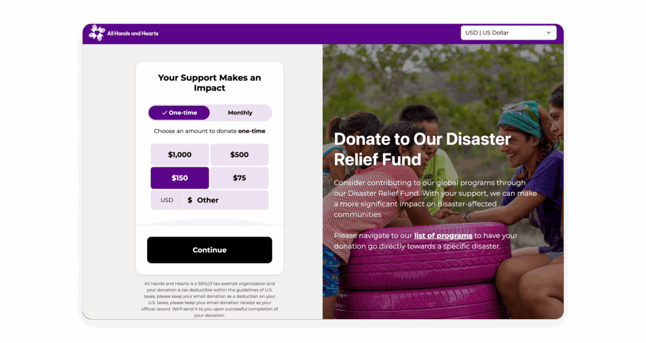Open the list of programs link

(443, 236)
